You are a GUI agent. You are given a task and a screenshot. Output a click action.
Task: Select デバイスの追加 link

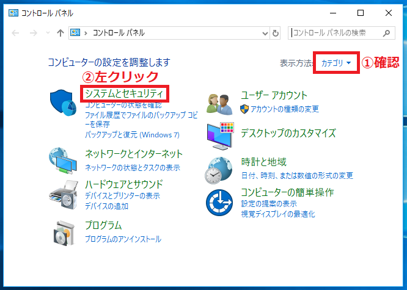107,206
